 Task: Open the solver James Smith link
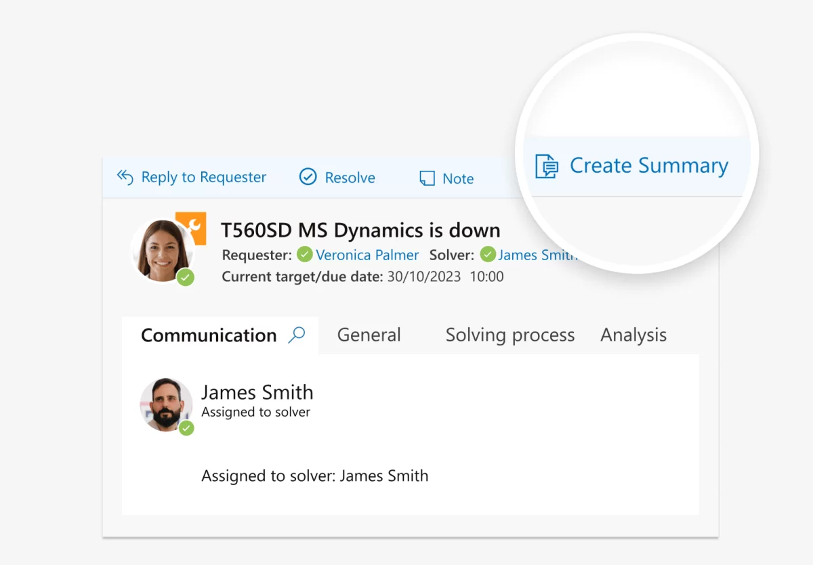537,255
